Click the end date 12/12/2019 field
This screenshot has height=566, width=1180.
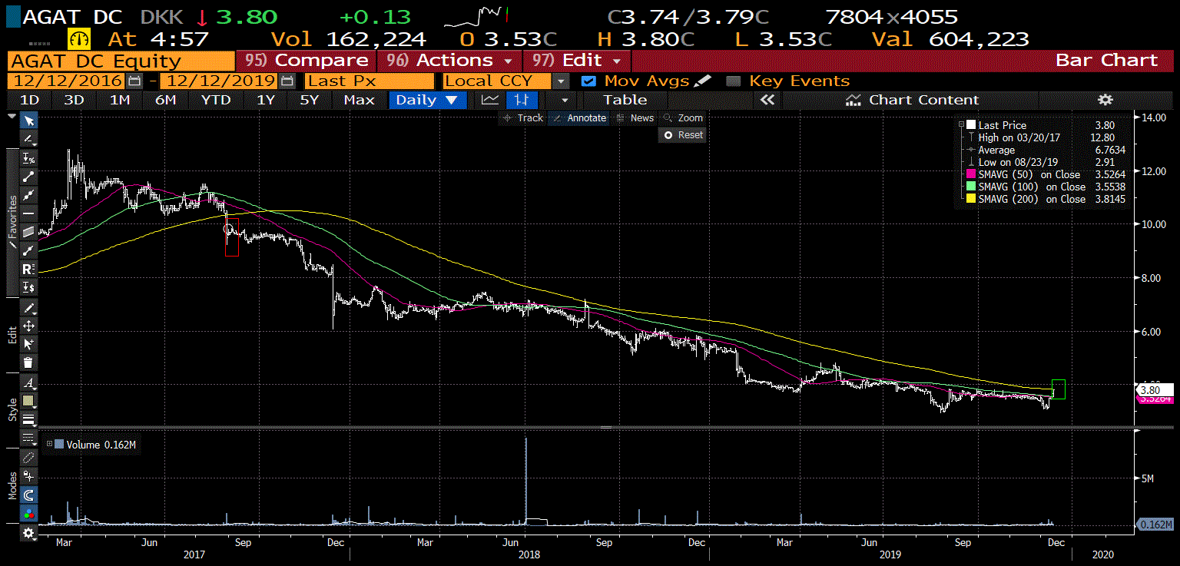220,81
